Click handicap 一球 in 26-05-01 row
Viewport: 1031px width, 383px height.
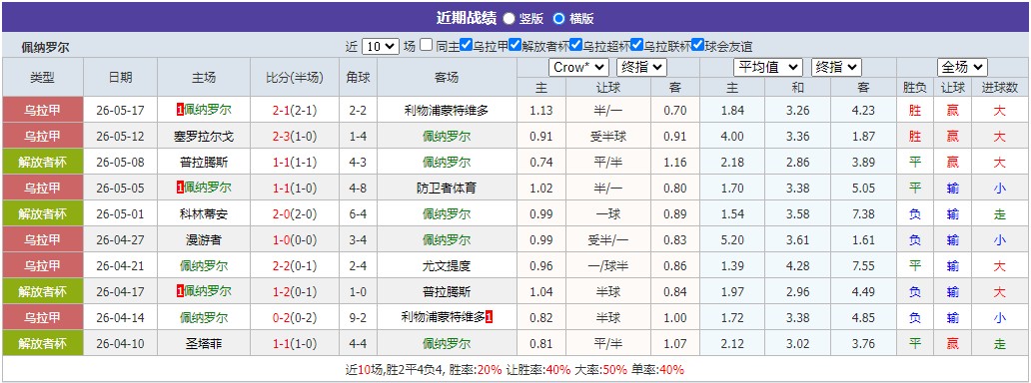(x=608, y=214)
